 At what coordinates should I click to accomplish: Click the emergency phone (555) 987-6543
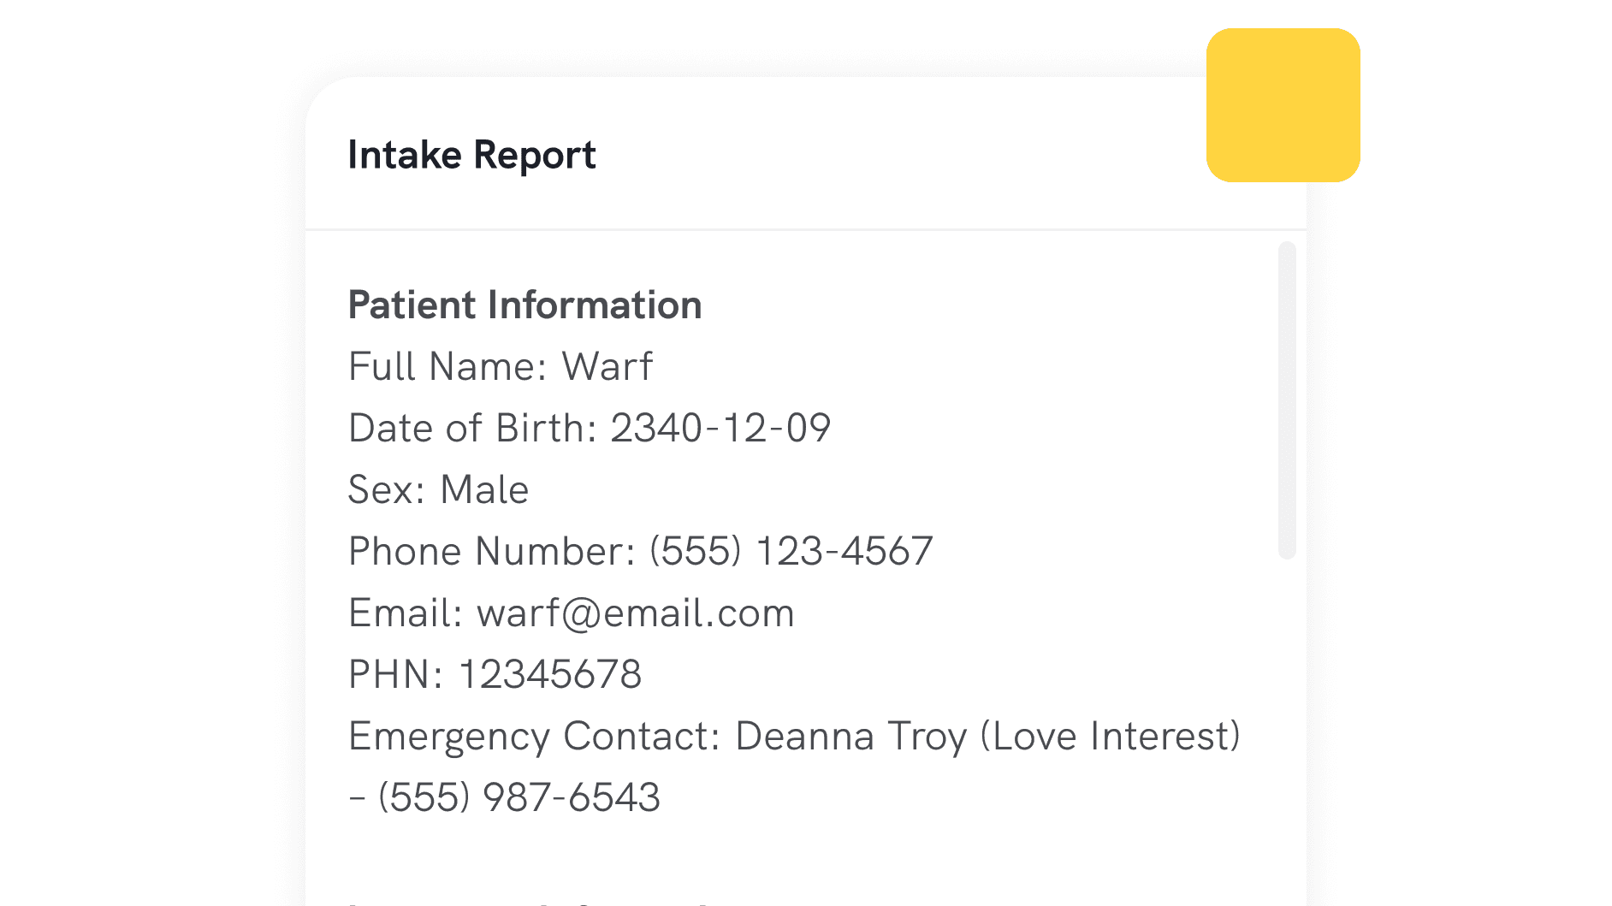click(519, 798)
